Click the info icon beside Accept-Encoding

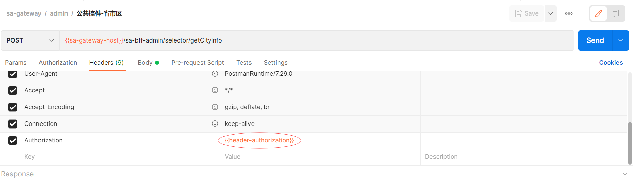coord(215,107)
